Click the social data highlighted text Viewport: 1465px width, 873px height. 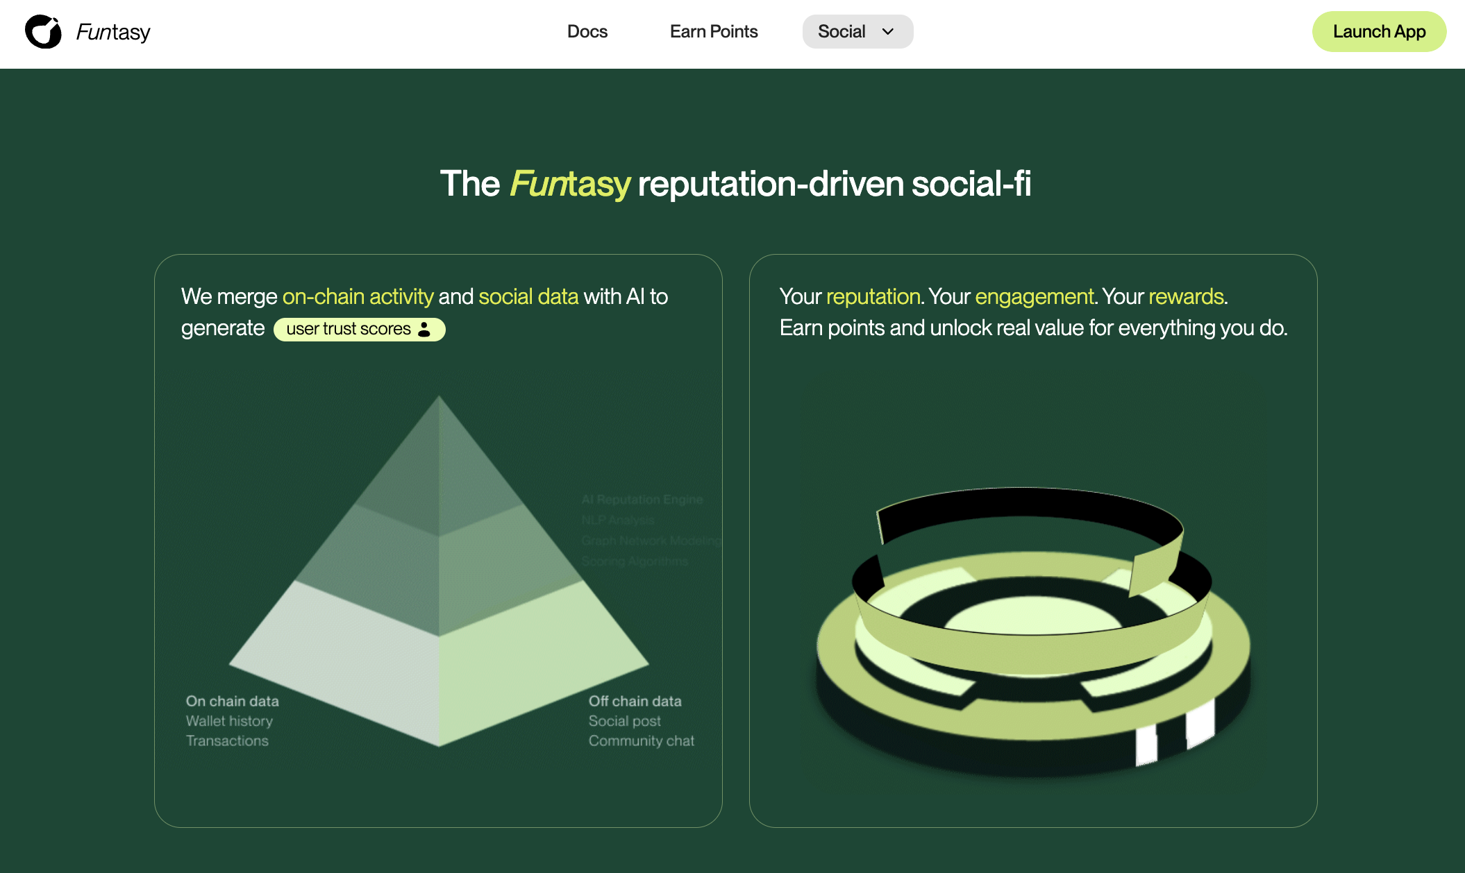point(528,296)
